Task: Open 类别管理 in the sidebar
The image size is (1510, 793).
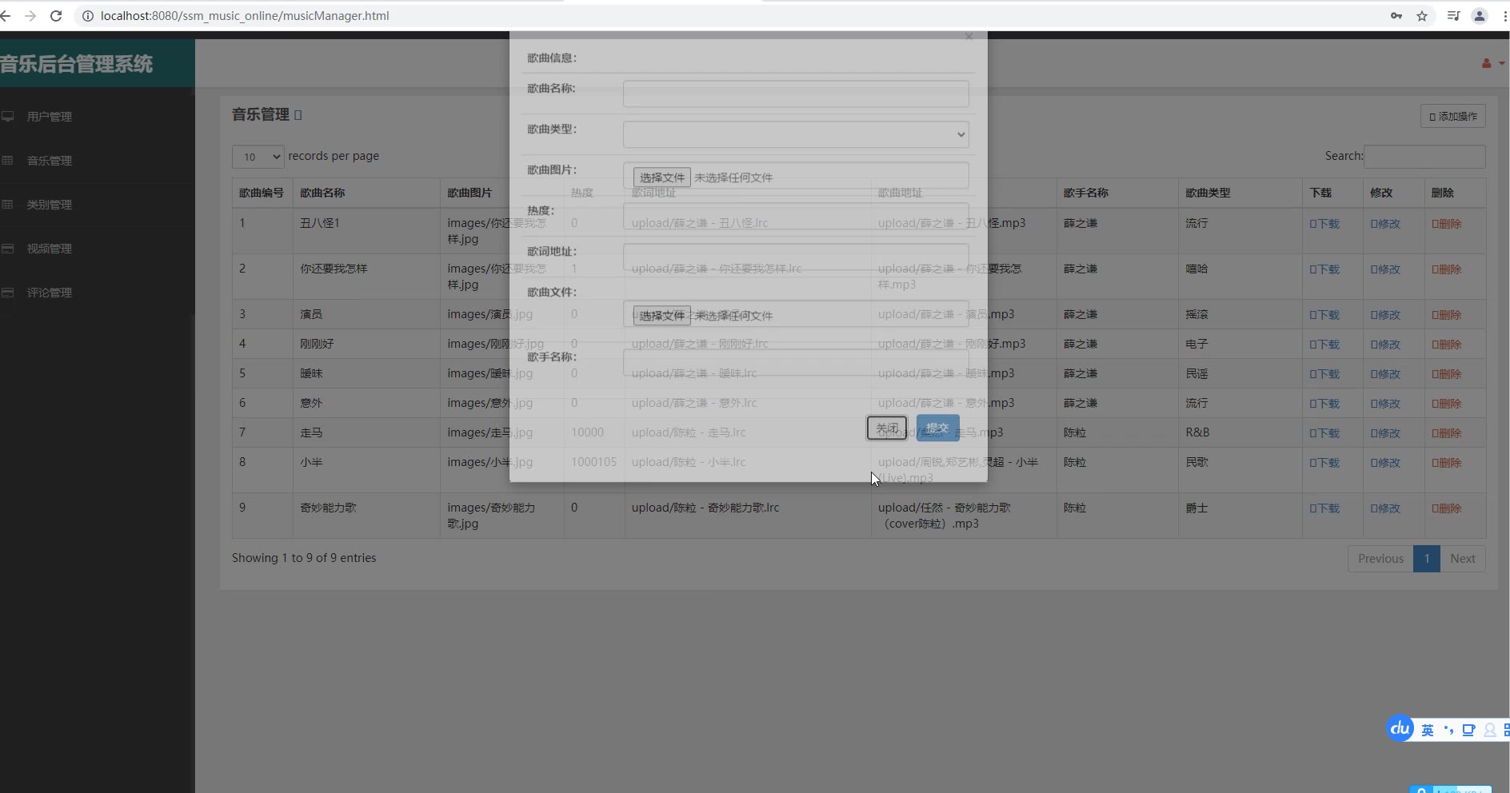Action: click(x=50, y=205)
